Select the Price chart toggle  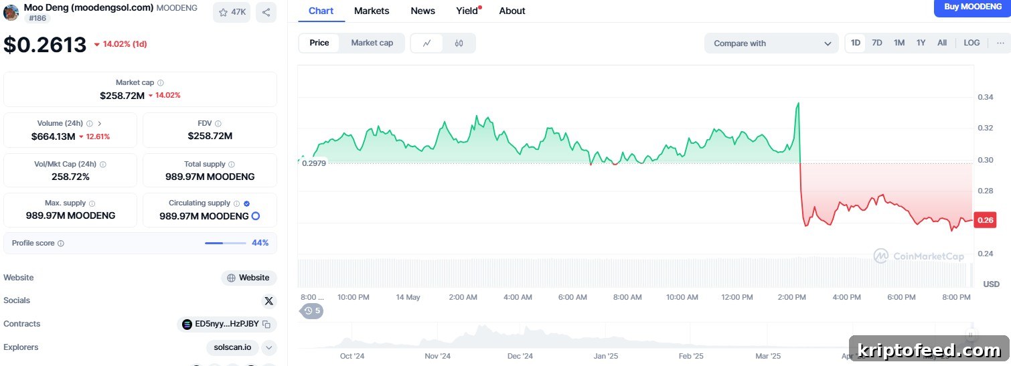319,43
